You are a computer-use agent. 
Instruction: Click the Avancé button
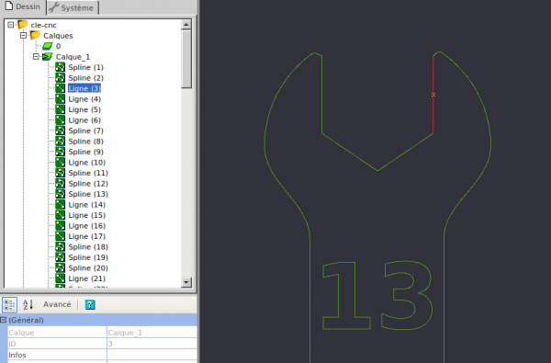[x=57, y=304]
